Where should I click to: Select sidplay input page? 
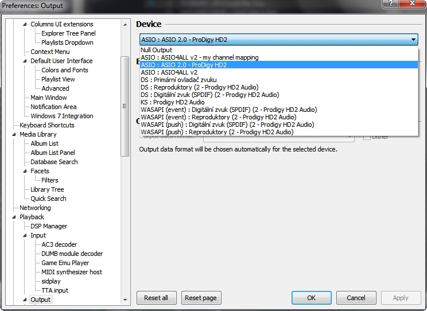click(51, 282)
